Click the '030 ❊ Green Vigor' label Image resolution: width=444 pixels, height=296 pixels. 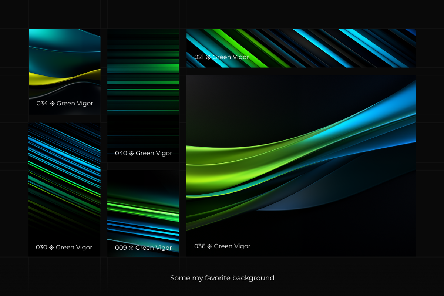[64, 248]
